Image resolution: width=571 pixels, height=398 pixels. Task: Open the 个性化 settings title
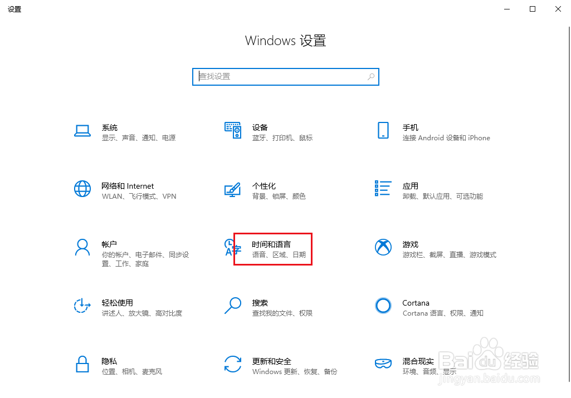[x=264, y=186]
